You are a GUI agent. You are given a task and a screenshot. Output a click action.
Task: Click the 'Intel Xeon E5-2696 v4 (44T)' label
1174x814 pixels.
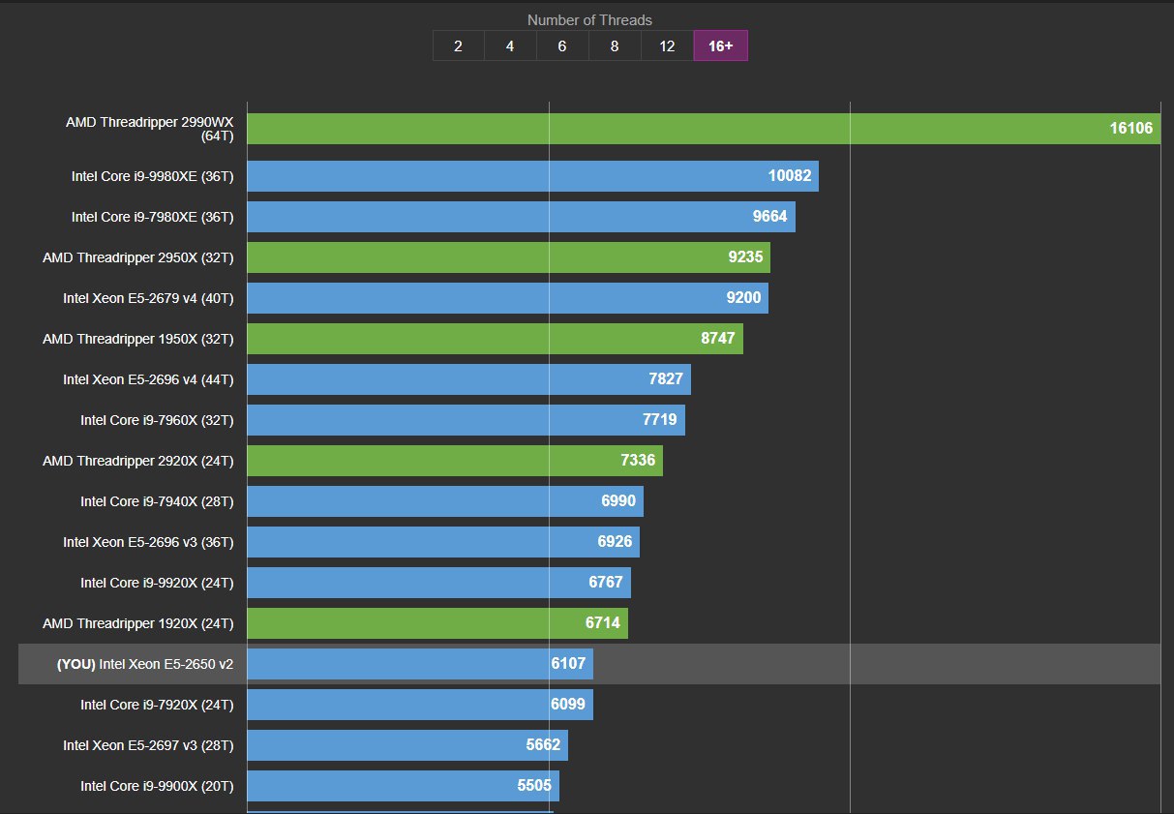point(149,379)
